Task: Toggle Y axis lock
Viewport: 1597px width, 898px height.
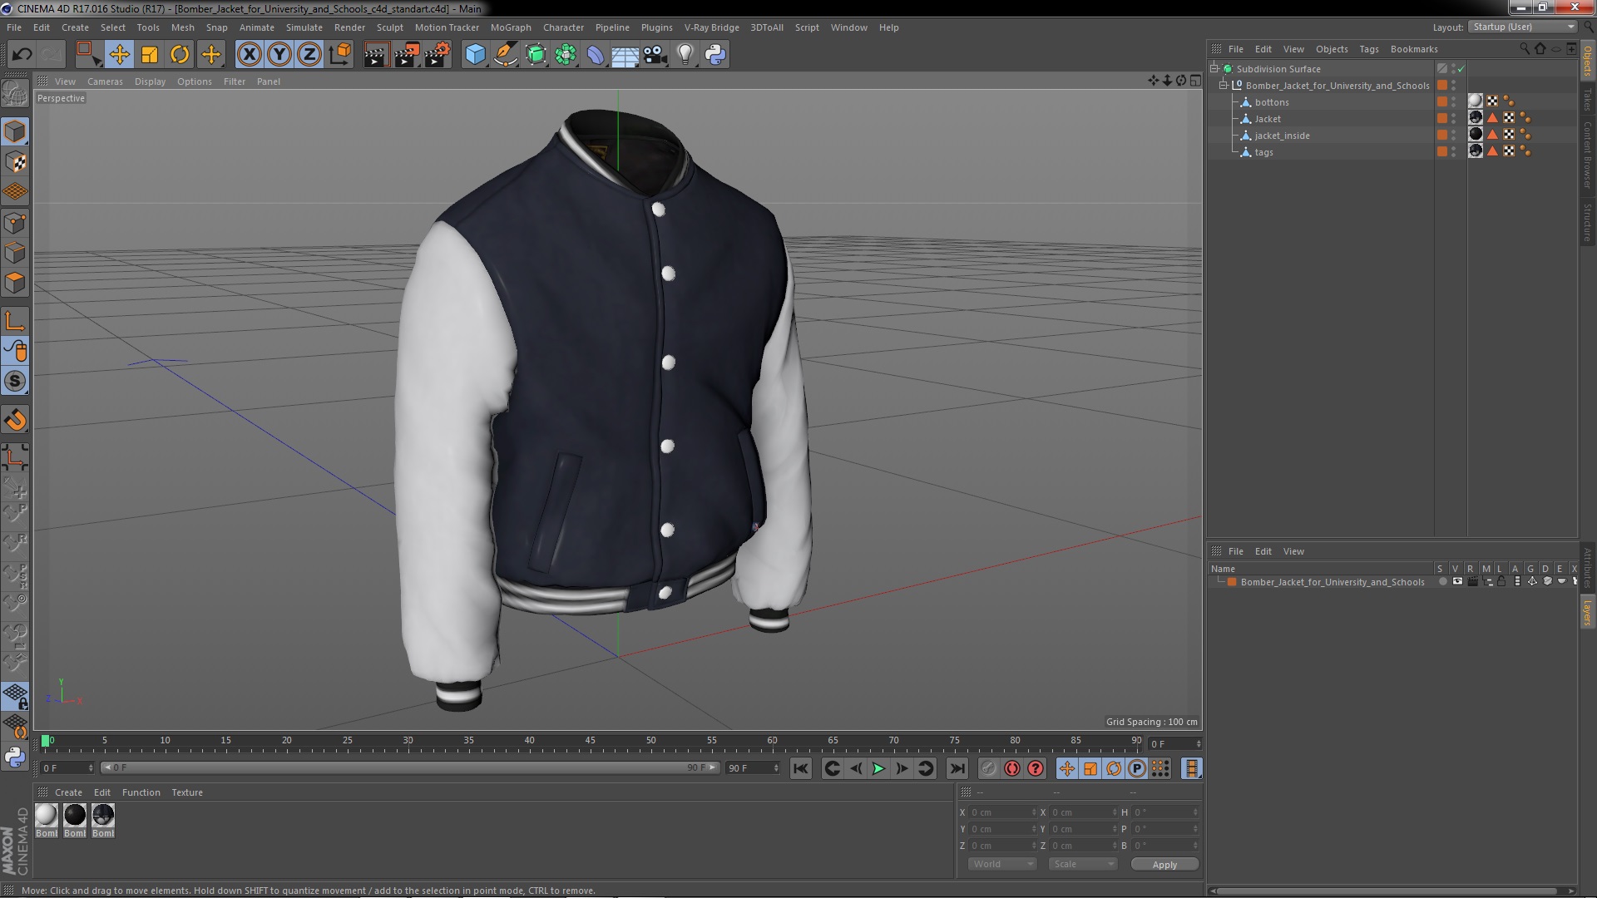Action: point(279,55)
